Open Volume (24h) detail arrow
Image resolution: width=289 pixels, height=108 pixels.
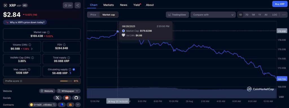pos(32,49)
